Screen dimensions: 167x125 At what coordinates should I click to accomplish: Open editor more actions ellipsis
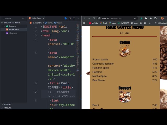point(78,18)
